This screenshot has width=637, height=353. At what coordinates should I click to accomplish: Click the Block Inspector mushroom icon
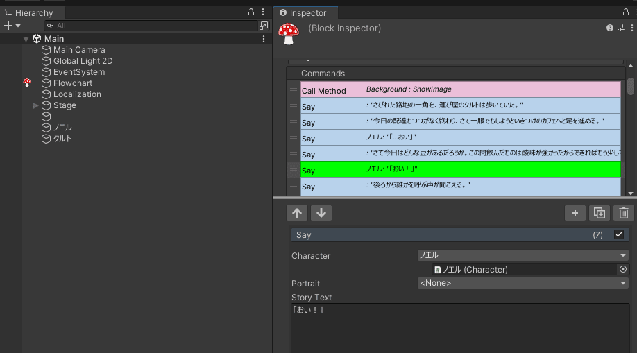[289, 34]
